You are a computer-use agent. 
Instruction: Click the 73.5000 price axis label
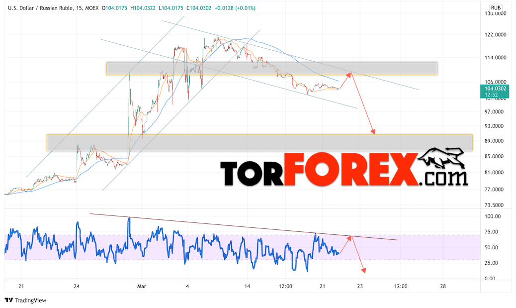(x=494, y=205)
